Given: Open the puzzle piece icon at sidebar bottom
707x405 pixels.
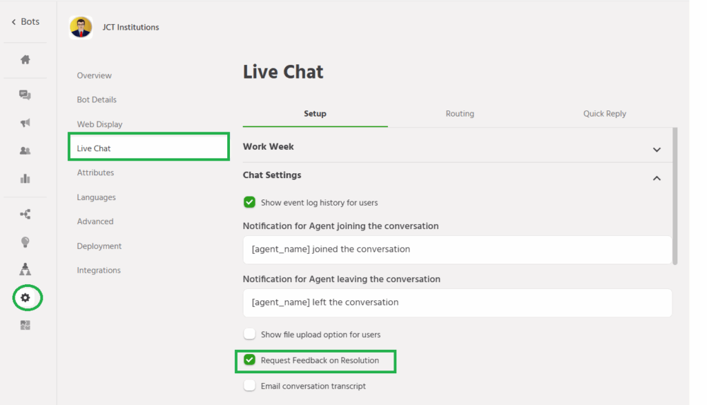Looking at the screenshot, I should click(26, 325).
